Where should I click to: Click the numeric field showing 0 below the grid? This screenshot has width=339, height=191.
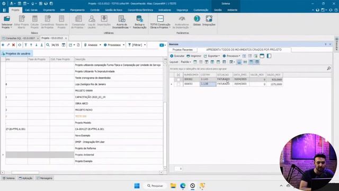(x=179, y=169)
